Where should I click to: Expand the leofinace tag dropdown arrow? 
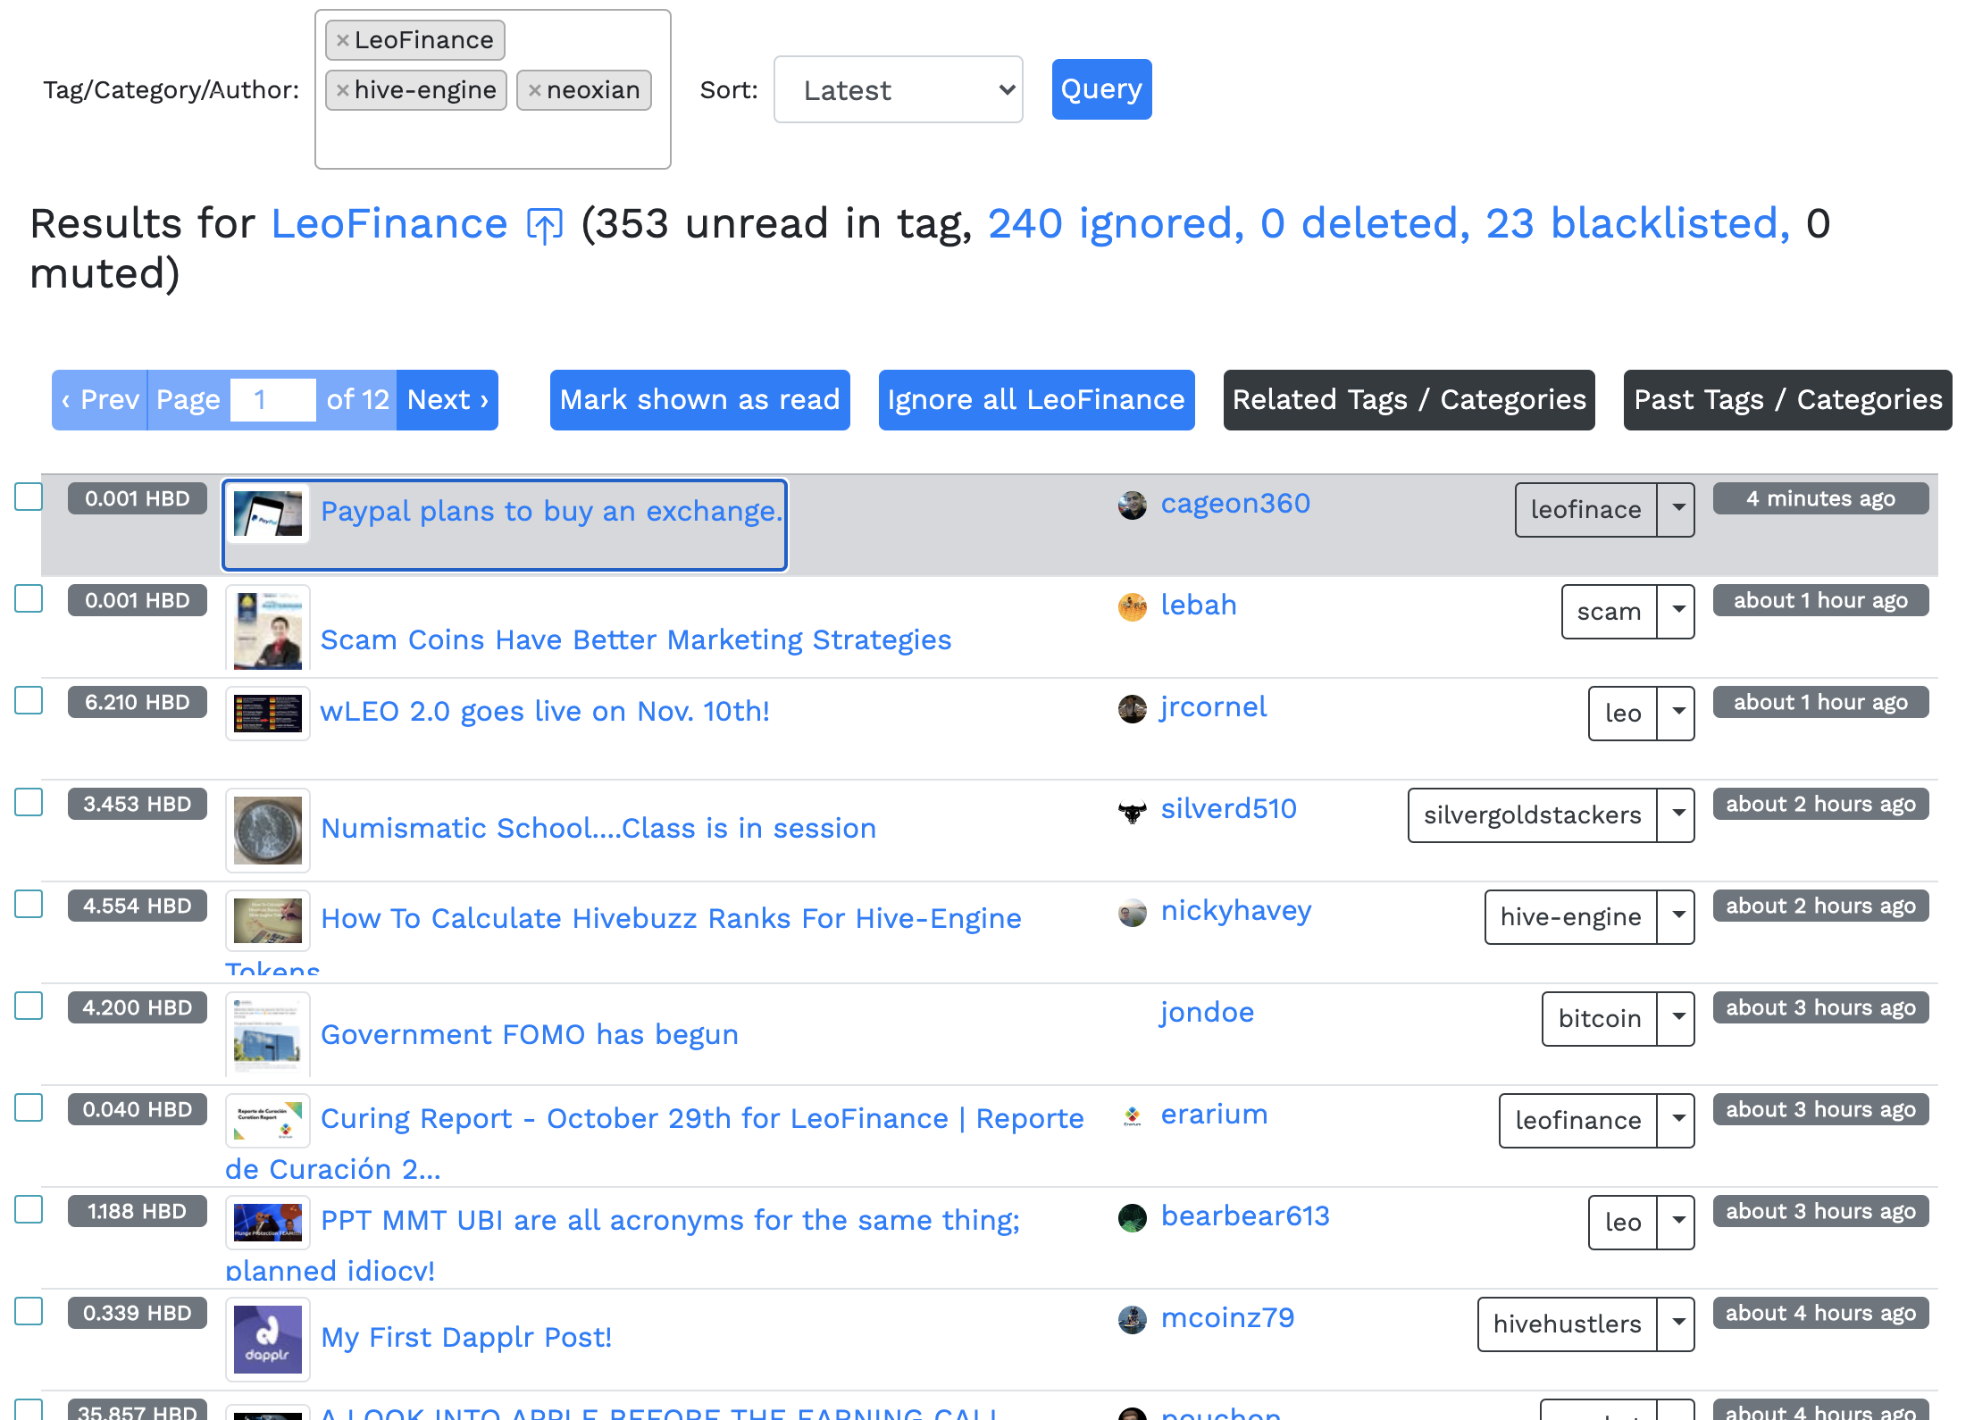pos(1677,510)
